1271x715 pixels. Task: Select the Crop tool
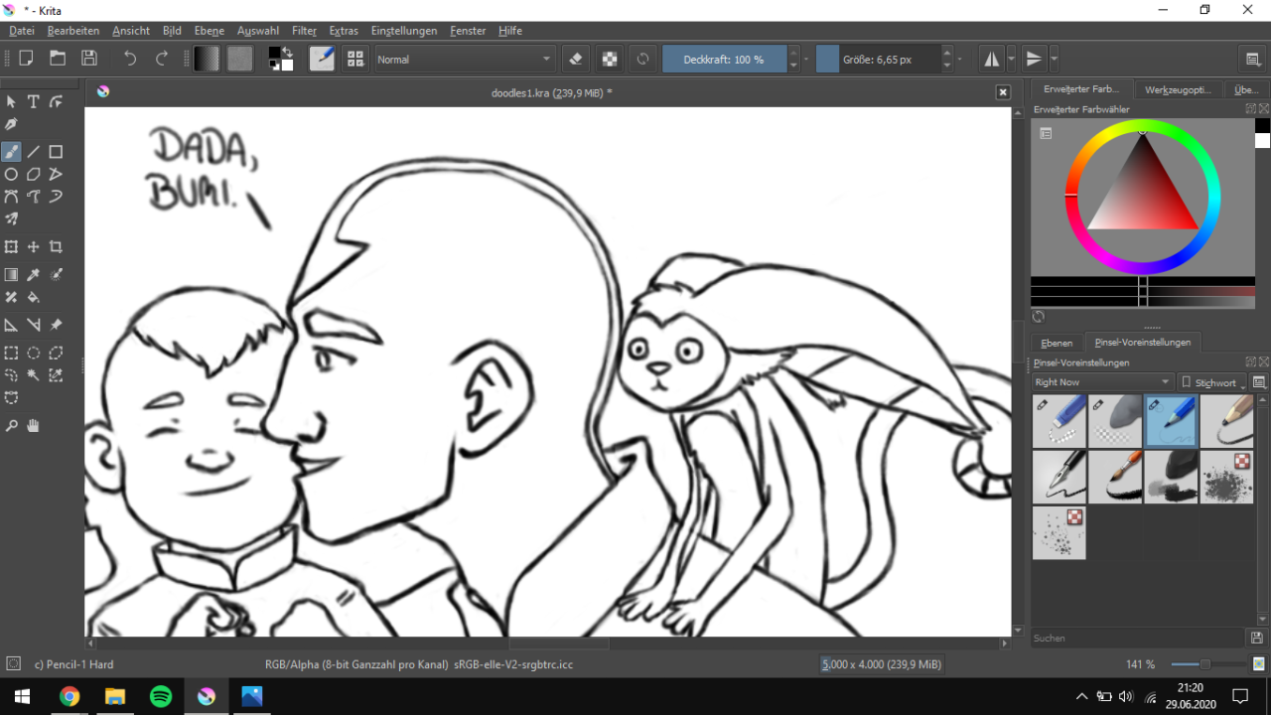tap(56, 247)
